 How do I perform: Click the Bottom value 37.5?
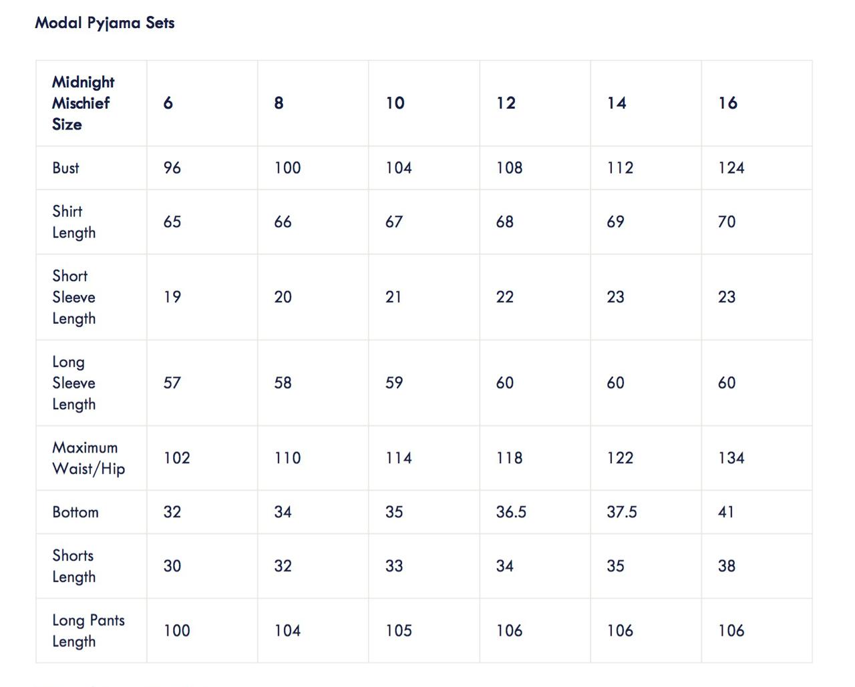(622, 512)
